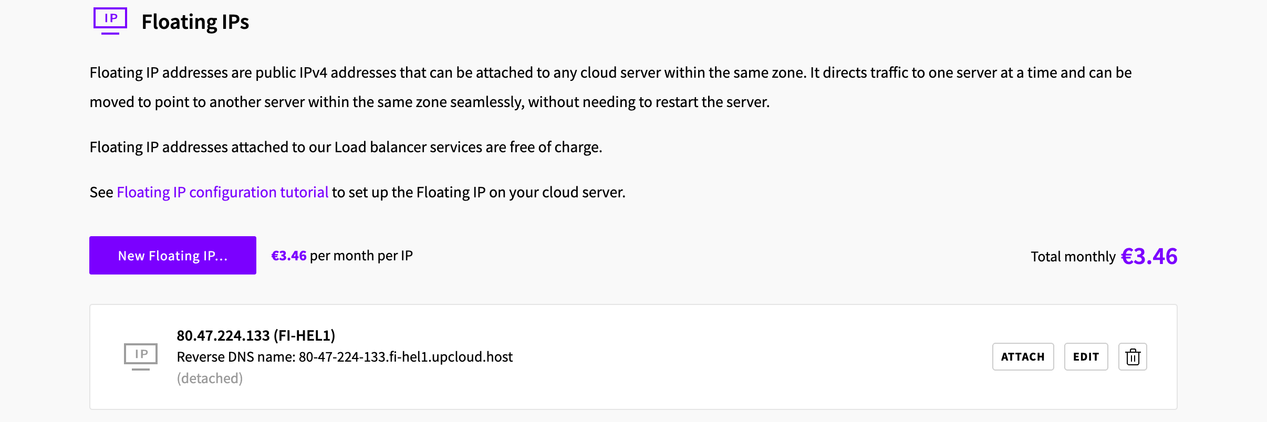Click the Load balancer free of charge sentence
This screenshot has width=1267, height=422.
pyautogui.click(x=346, y=147)
